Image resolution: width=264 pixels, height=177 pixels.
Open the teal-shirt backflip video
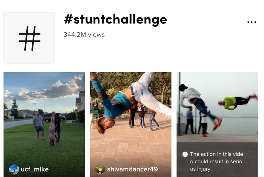click(x=131, y=124)
